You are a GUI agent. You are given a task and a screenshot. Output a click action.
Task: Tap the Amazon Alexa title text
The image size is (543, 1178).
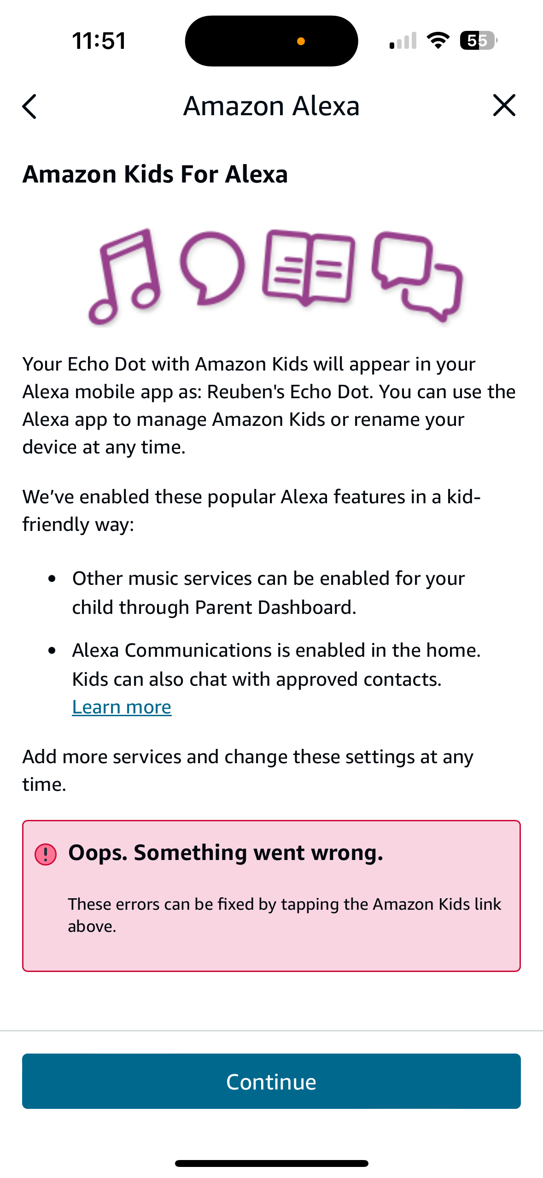pos(271,106)
